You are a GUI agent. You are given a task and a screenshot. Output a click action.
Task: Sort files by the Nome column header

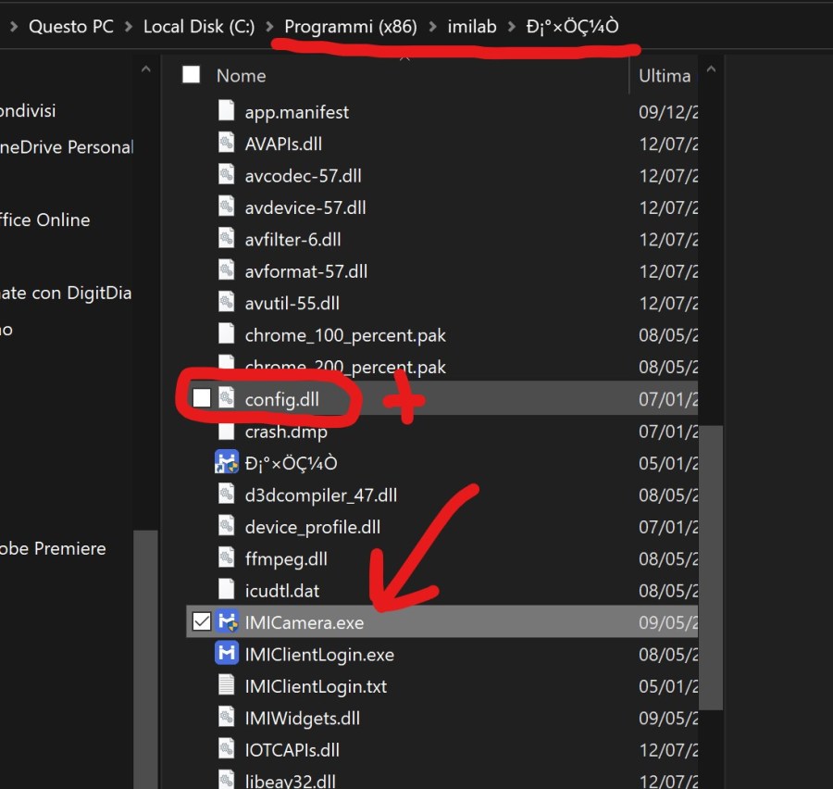click(242, 76)
